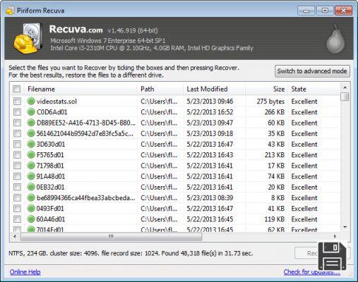Click vertical scrollbar down arrow
The width and height of the screenshot is (358, 282).
pyautogui.click(x=345, y=227)
